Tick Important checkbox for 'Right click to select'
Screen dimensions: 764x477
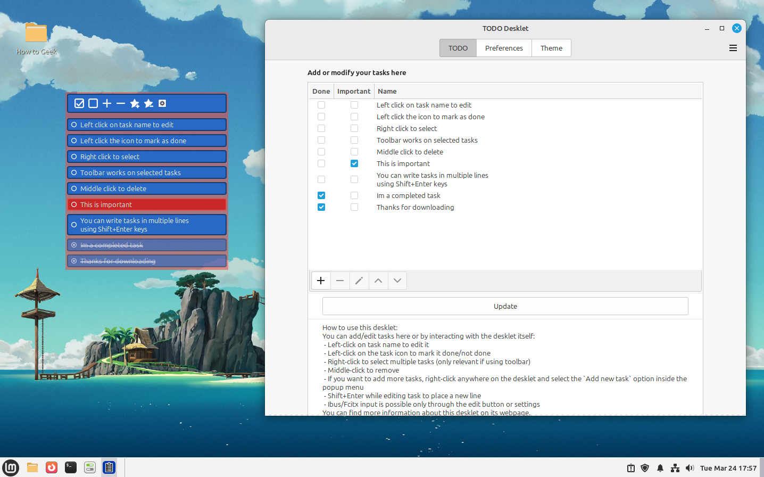[354, 128]
